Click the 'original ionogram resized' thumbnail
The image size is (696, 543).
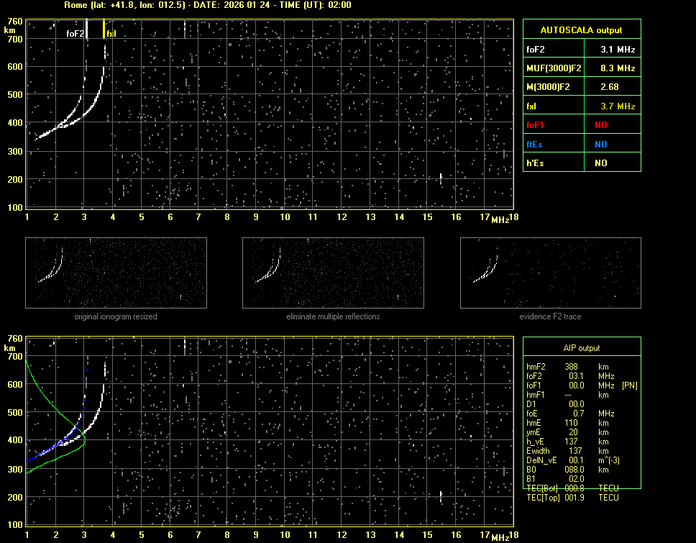[x=116, y=274]
